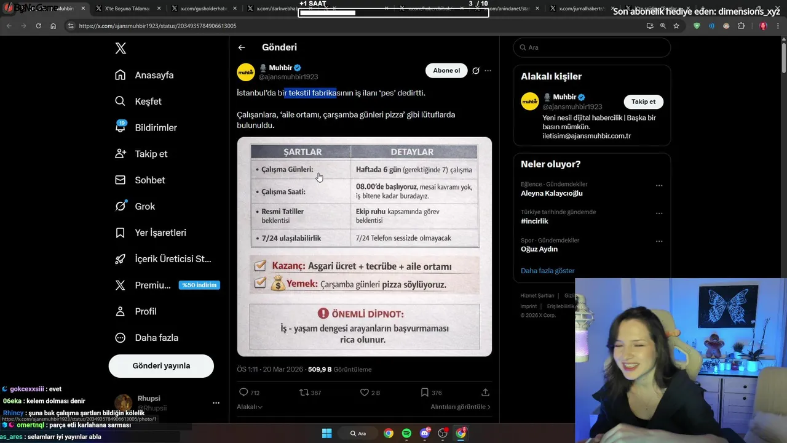Viewport: 787px width, 443px height.
Task: Click browser forward arrow
Action: (23, 26)
